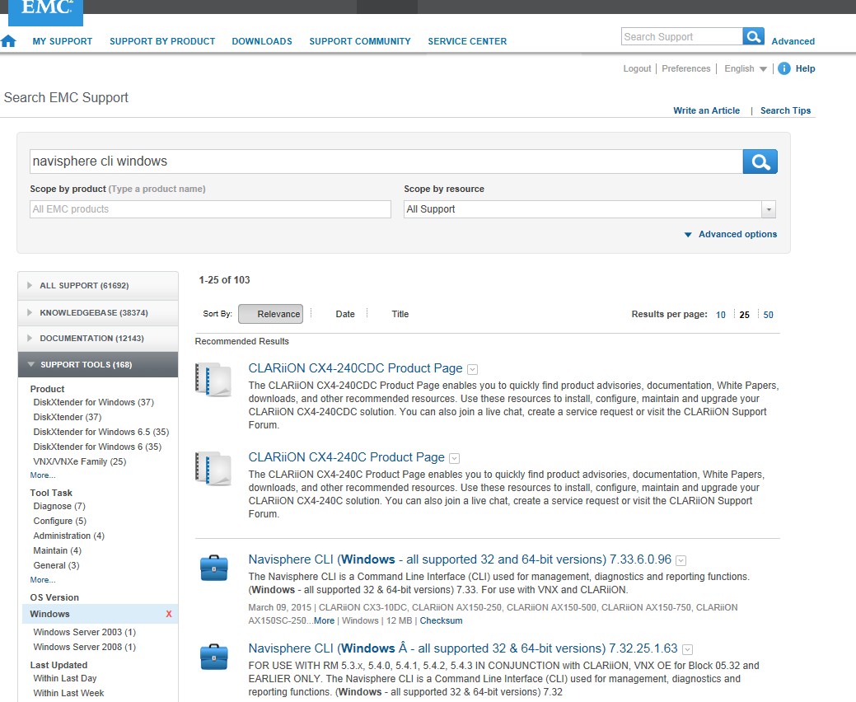Collapse the SUPPORT TOOLS section
856x702 pixels.
pyautogui.click(x=98, y=365)
